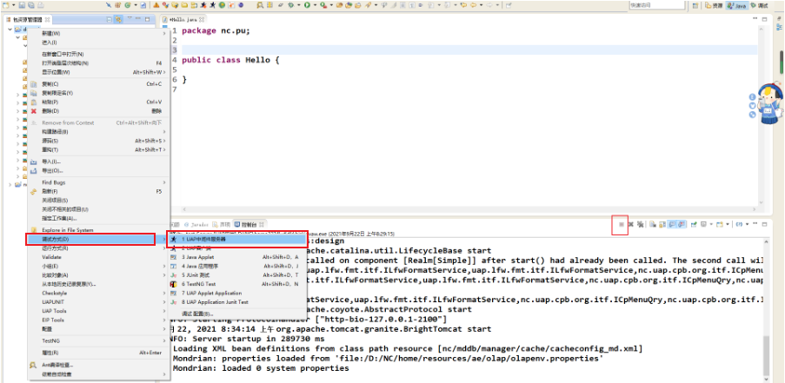The height and width of the screenshot is (383, 785).
Task: Select 1 UAP debug launch entry
Action: pyautogui.click(x=236, y=240)
